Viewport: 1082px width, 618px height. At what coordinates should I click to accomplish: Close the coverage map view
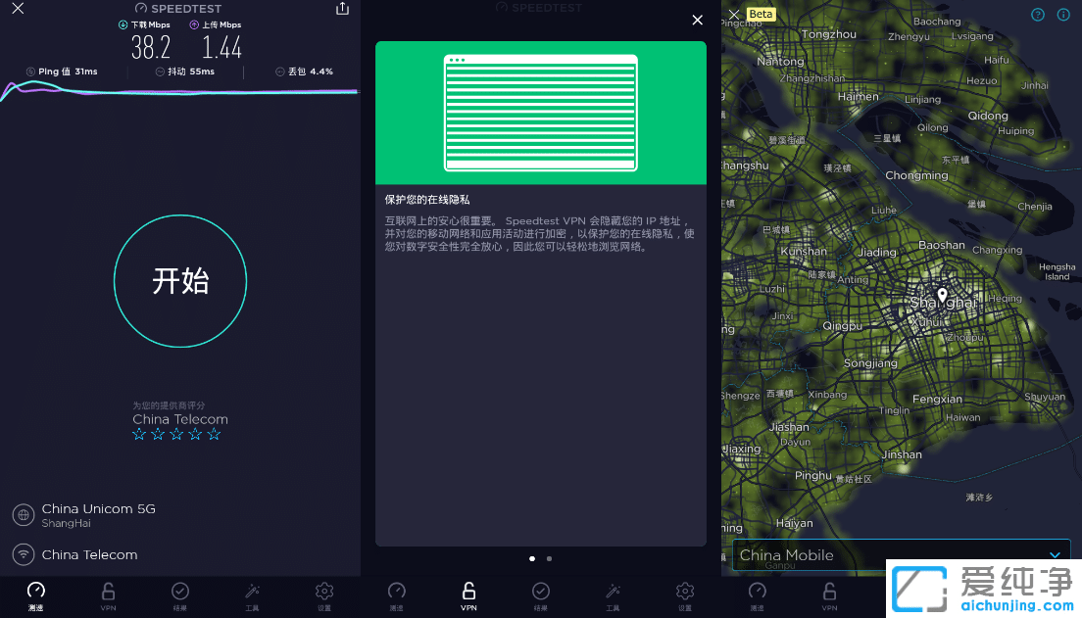[734, 14]
